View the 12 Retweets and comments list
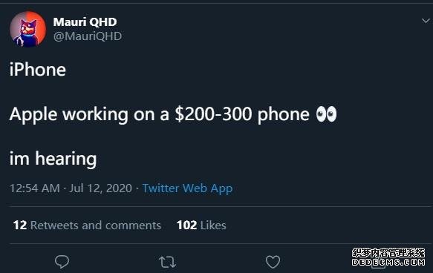 [87, 226]
